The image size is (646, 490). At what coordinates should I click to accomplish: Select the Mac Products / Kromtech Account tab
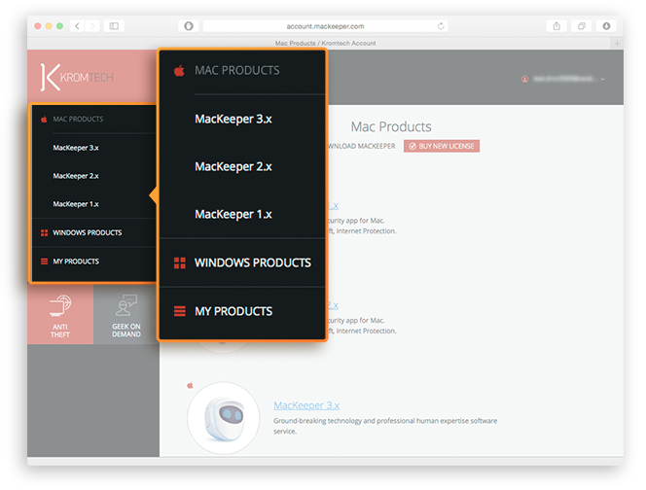pos(325,43)
